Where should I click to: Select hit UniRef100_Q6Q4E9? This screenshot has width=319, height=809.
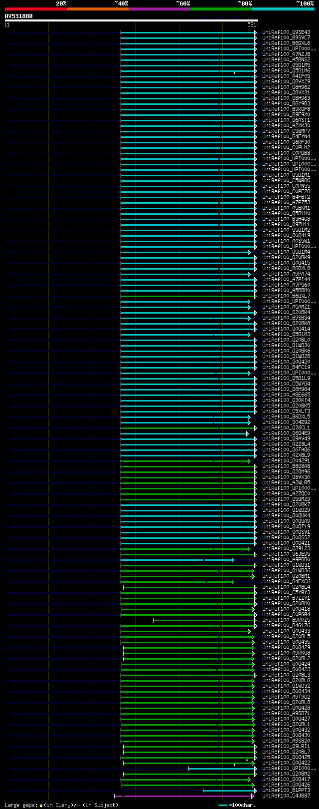pos(286,433)
